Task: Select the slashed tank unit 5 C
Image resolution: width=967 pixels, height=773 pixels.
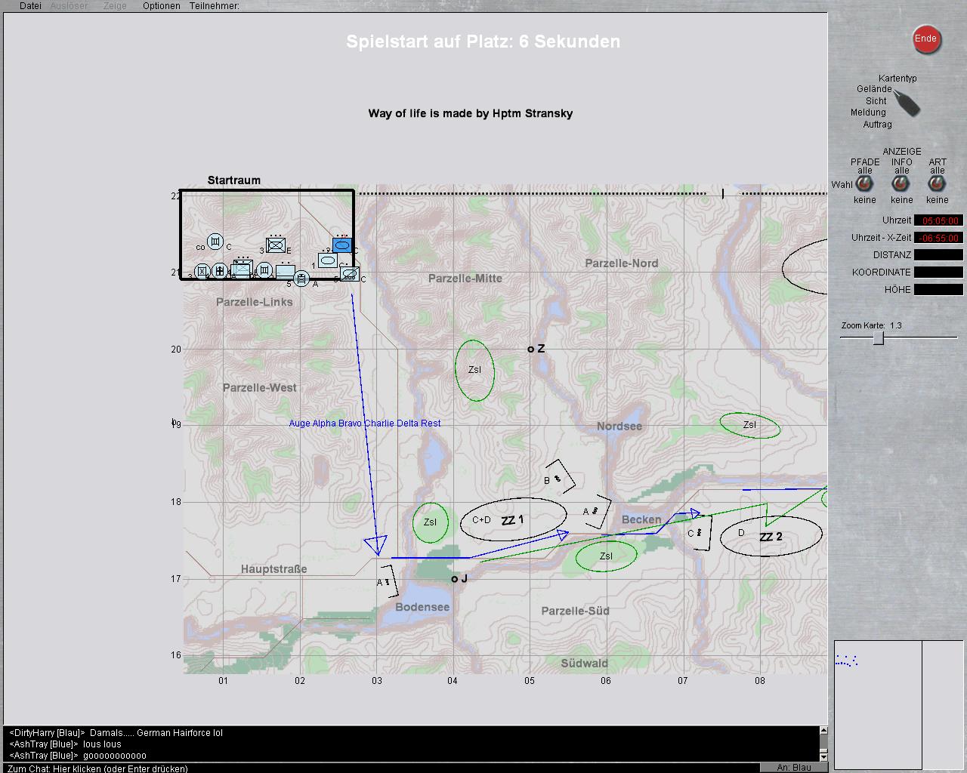Action: (x=349, y=274)
